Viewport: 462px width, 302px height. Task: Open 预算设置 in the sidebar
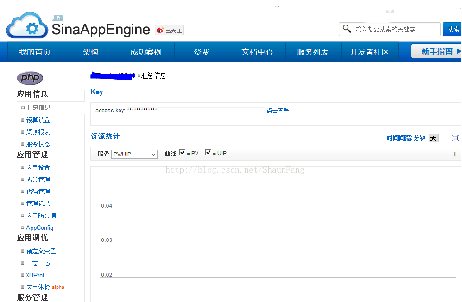[38, 120]
